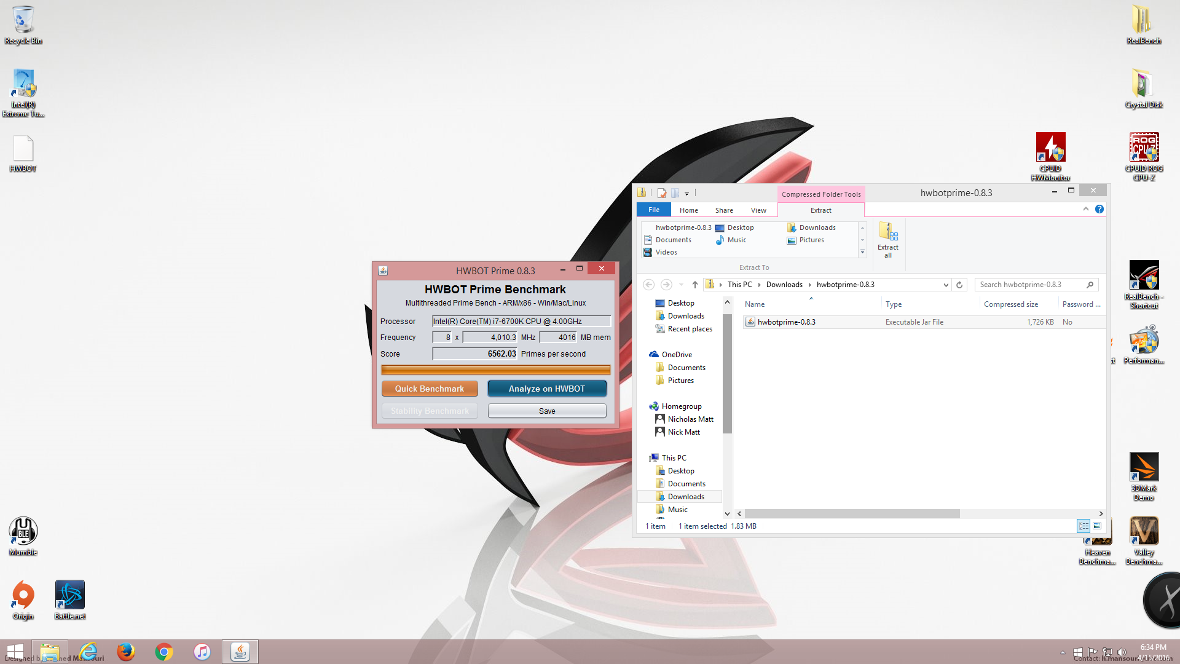The image size is (1180, 664).
Task: Launch CPUID ROG CPU-Z desktop shortcut
Action: coord(1144,157)
